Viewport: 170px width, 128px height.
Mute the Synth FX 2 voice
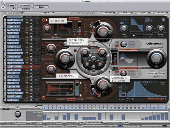point(26,23)
